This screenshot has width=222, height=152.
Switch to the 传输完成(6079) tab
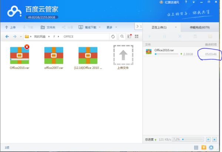[200, 27]
